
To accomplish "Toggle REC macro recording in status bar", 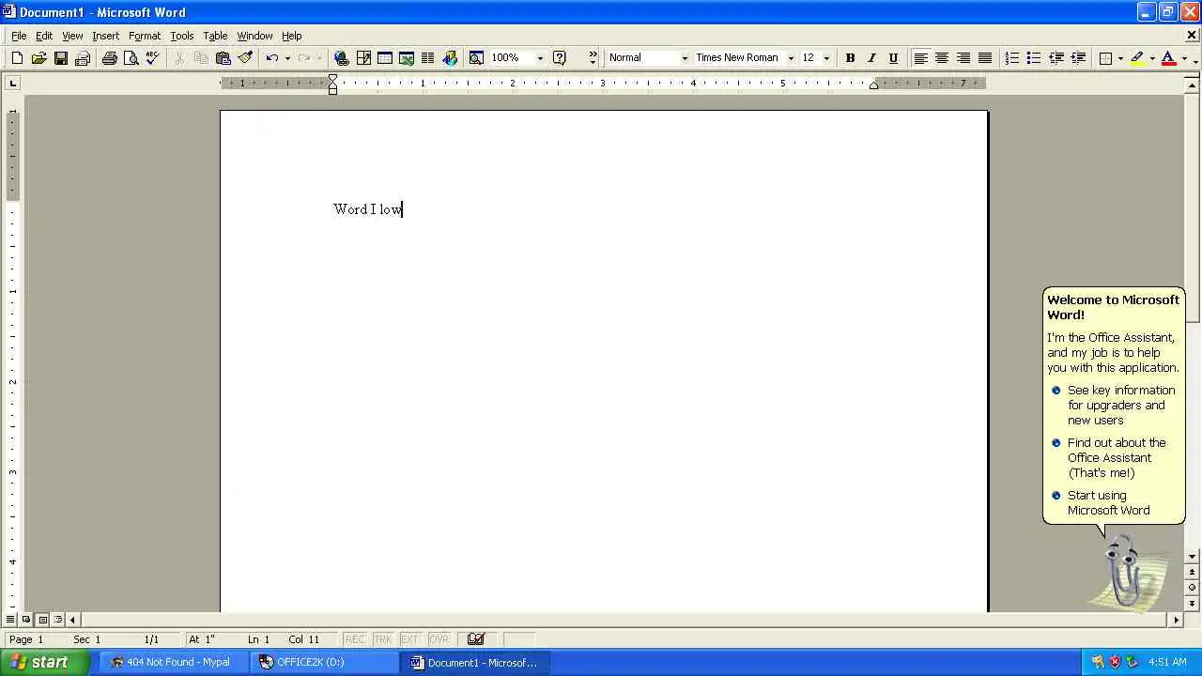I will [355, 639].
